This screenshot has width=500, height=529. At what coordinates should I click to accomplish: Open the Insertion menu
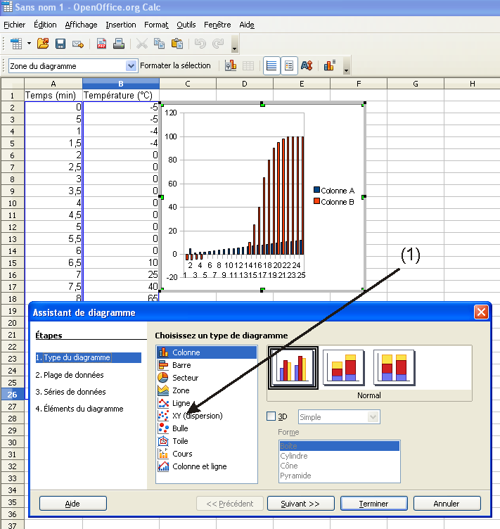(121, 25)
